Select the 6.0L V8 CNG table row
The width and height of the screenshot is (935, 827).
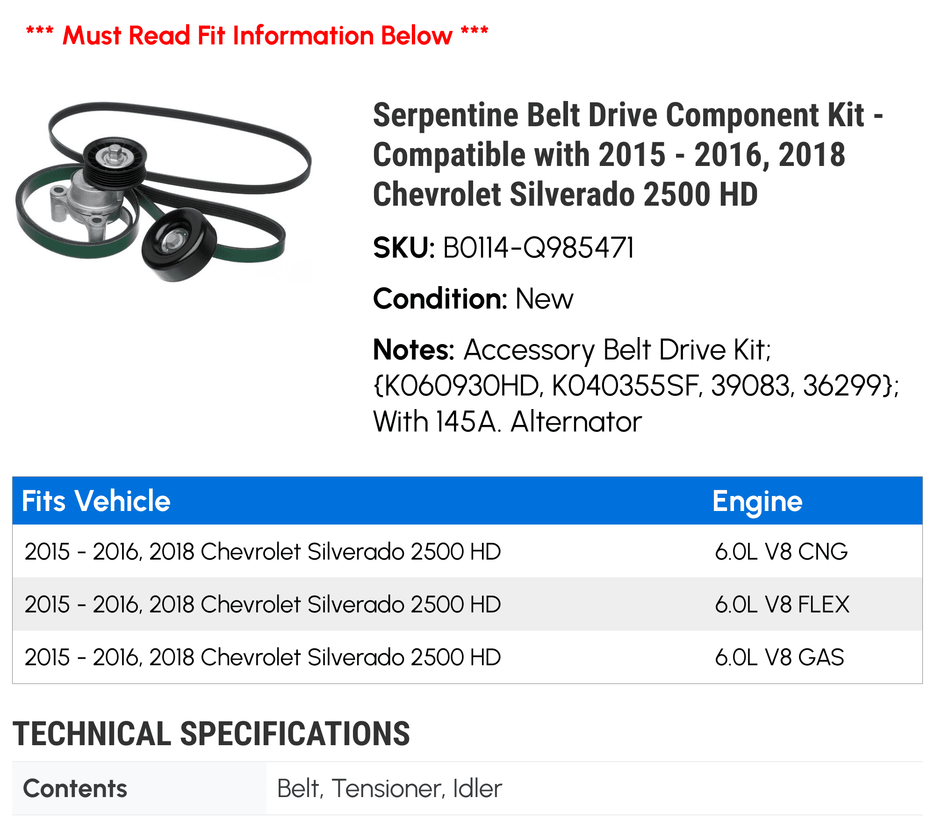(x=467, y=551)
